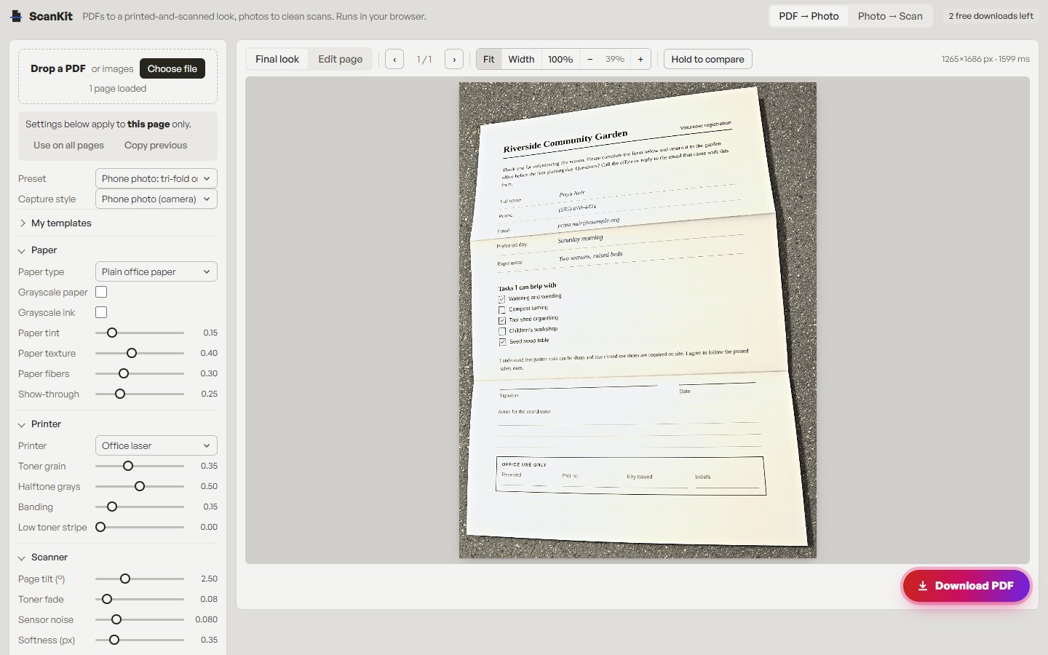The width and height of the screenshot is (1048, 655).
Task: Select the Edit page tab
Action: pyautogui.click(x=340, y=59)
